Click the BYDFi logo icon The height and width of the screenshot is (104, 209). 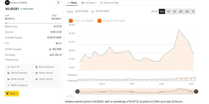7,93
